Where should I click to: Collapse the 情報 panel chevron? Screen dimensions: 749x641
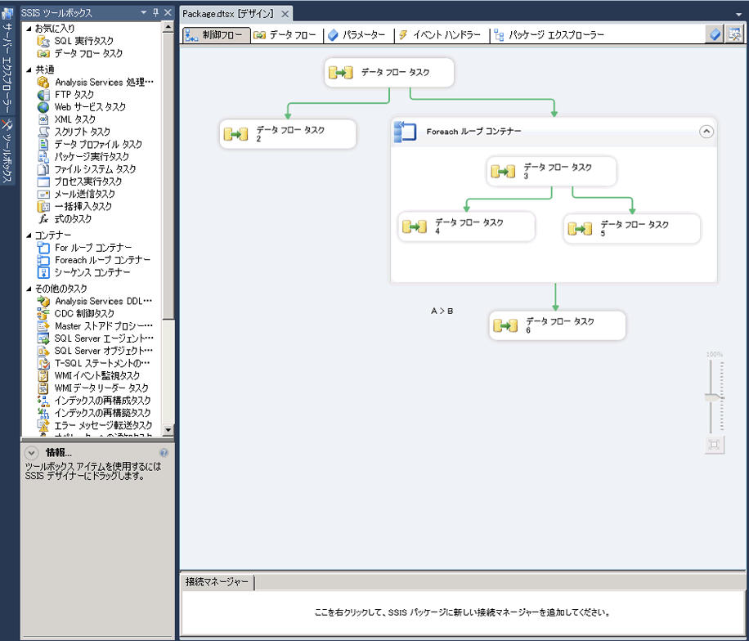click(x=31, y=452)
